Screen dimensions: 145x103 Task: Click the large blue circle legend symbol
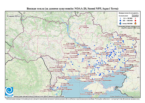pos(120,20)
